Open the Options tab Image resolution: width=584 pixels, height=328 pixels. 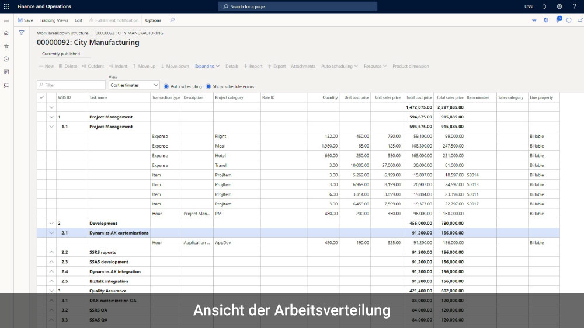153,20
